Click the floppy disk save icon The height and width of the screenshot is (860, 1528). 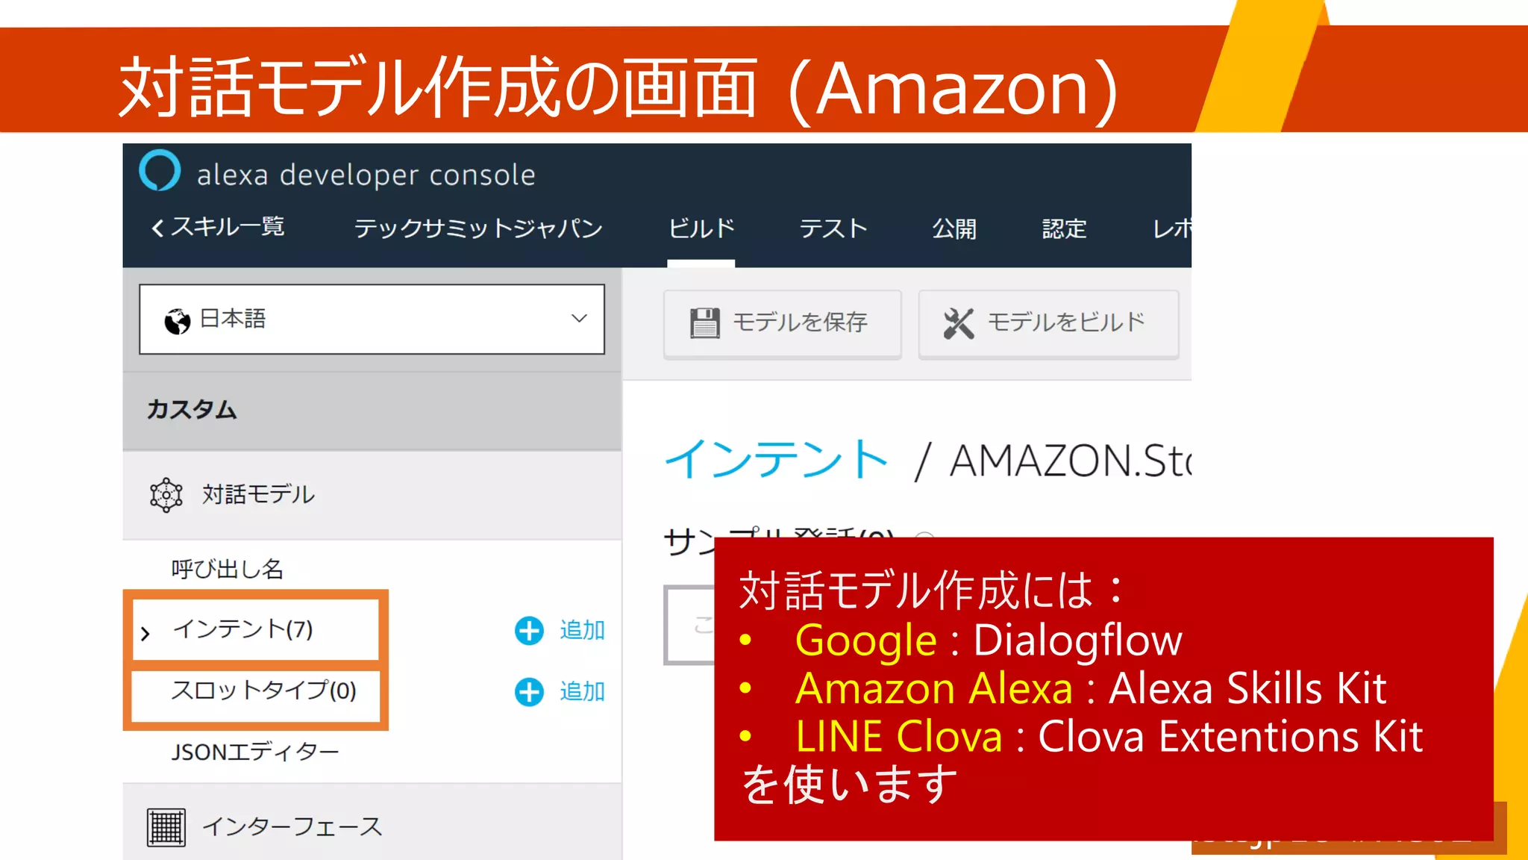tap(704, 322)
